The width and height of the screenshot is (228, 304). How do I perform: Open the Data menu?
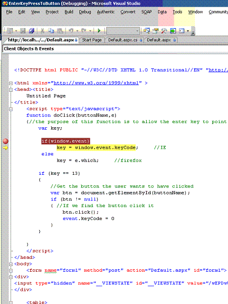tap(162, 12)
